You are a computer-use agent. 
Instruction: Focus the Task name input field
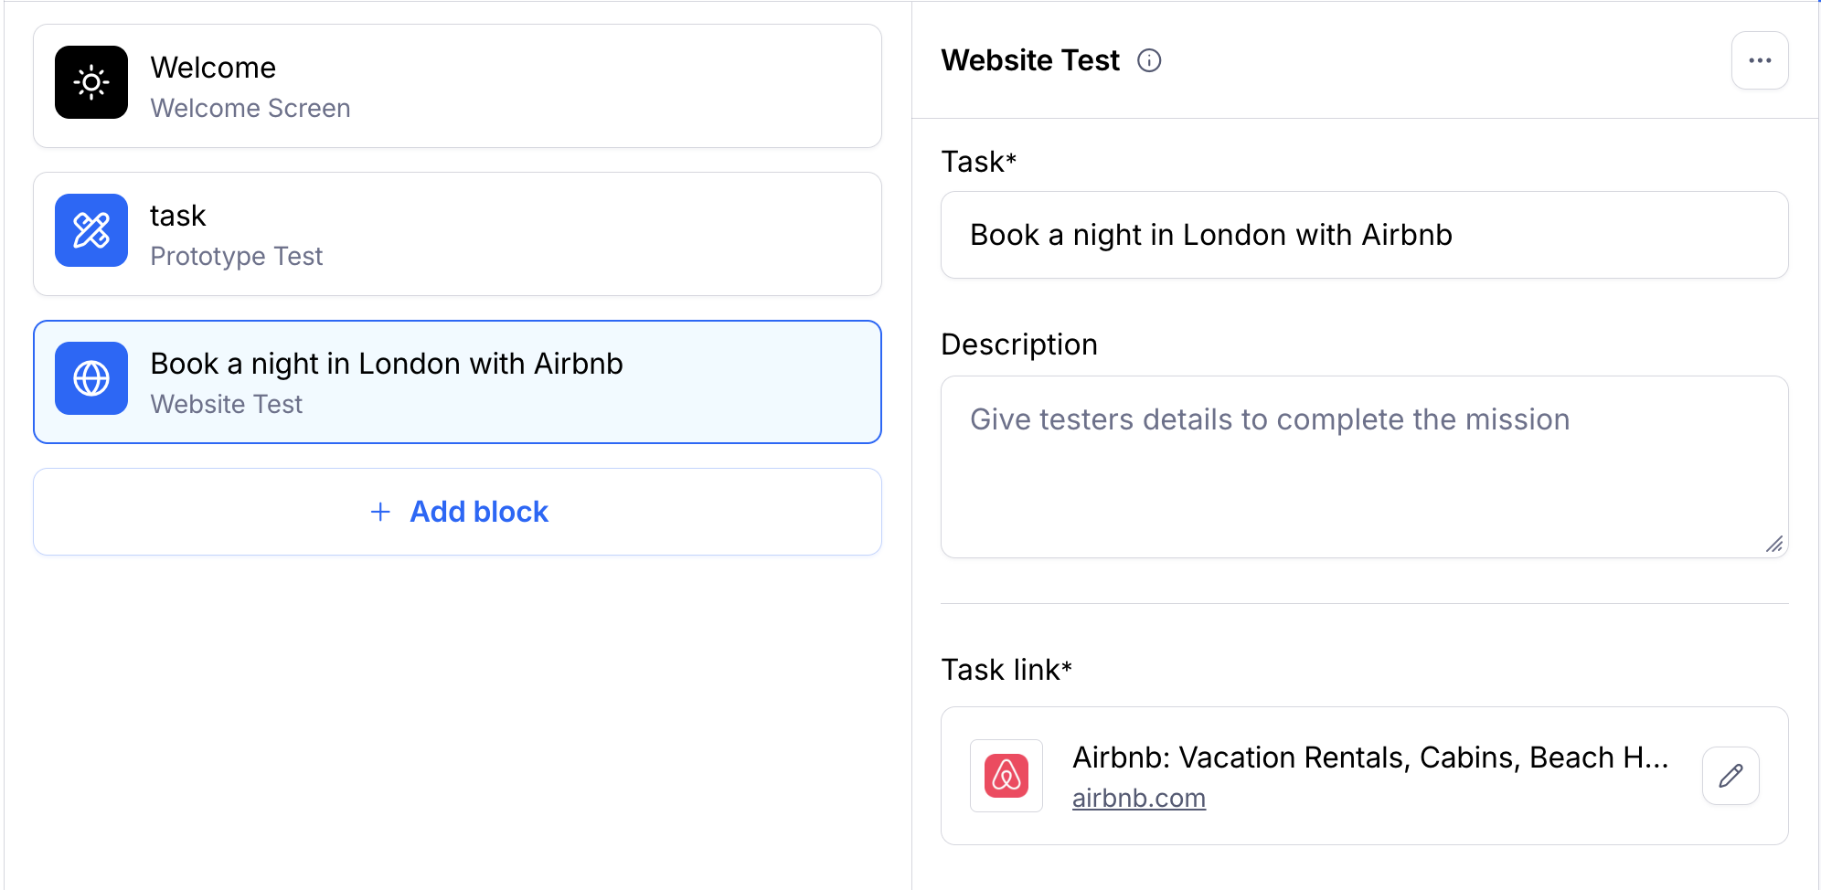[x=1364, y=235]
